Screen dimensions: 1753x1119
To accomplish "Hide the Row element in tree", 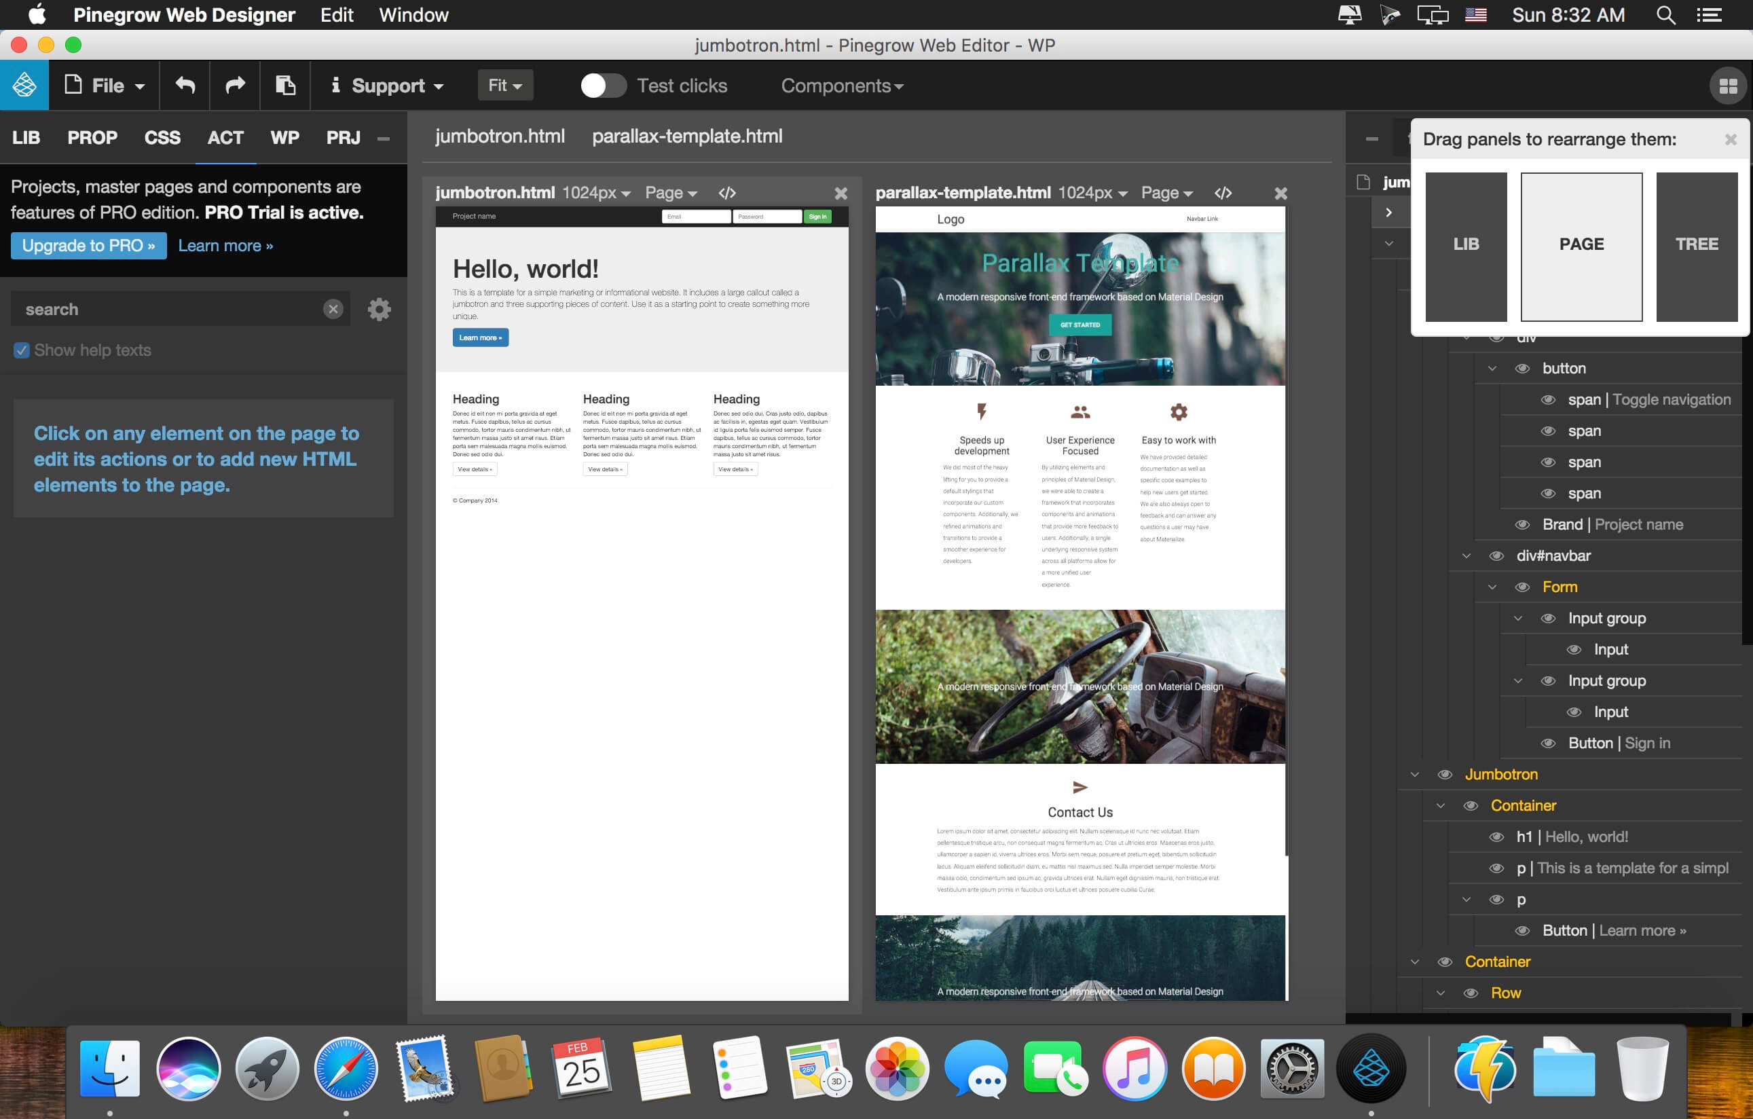I will 1471,993.
